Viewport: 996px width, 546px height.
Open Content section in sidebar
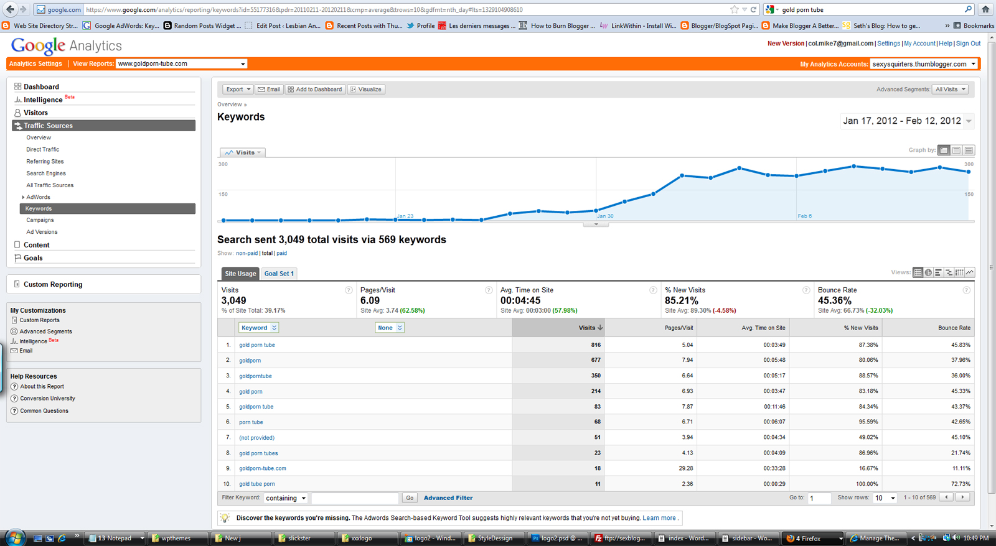point(36,245)
